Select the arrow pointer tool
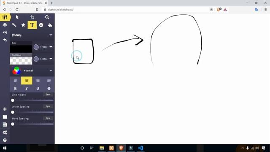The width and height of the screenshot is (270, 152). tap(17, 17)
